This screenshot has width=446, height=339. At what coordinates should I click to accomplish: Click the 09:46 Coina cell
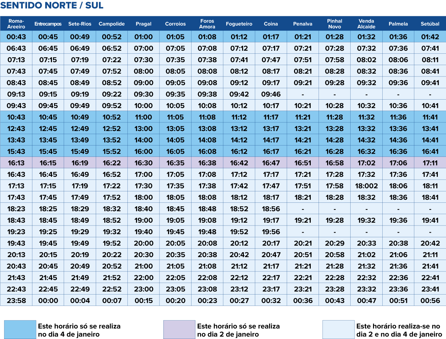click(x=271, y=94)
